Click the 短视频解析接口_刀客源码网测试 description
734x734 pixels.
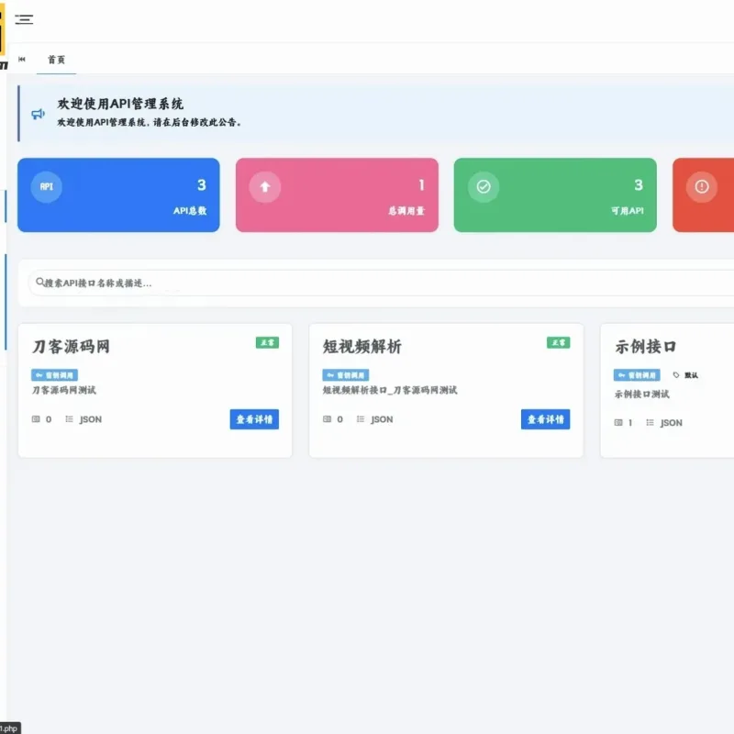[390, 390]
